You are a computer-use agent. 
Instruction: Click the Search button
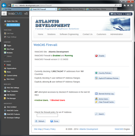[100, 114]
